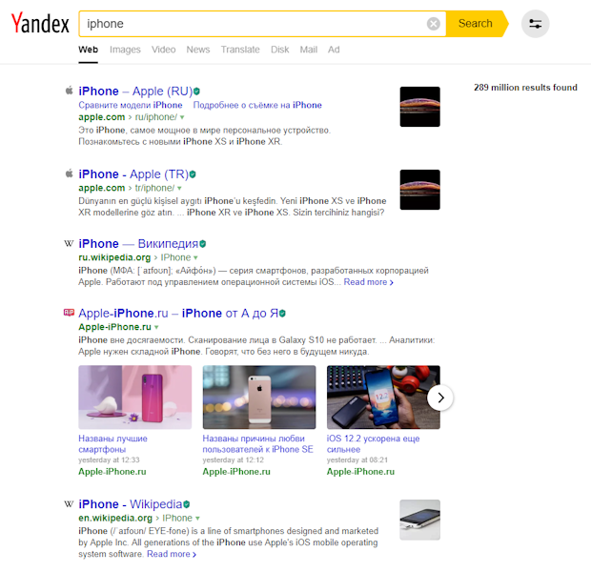Open the Disk tab
Screen dimensions: 591x572
(279, 50)
